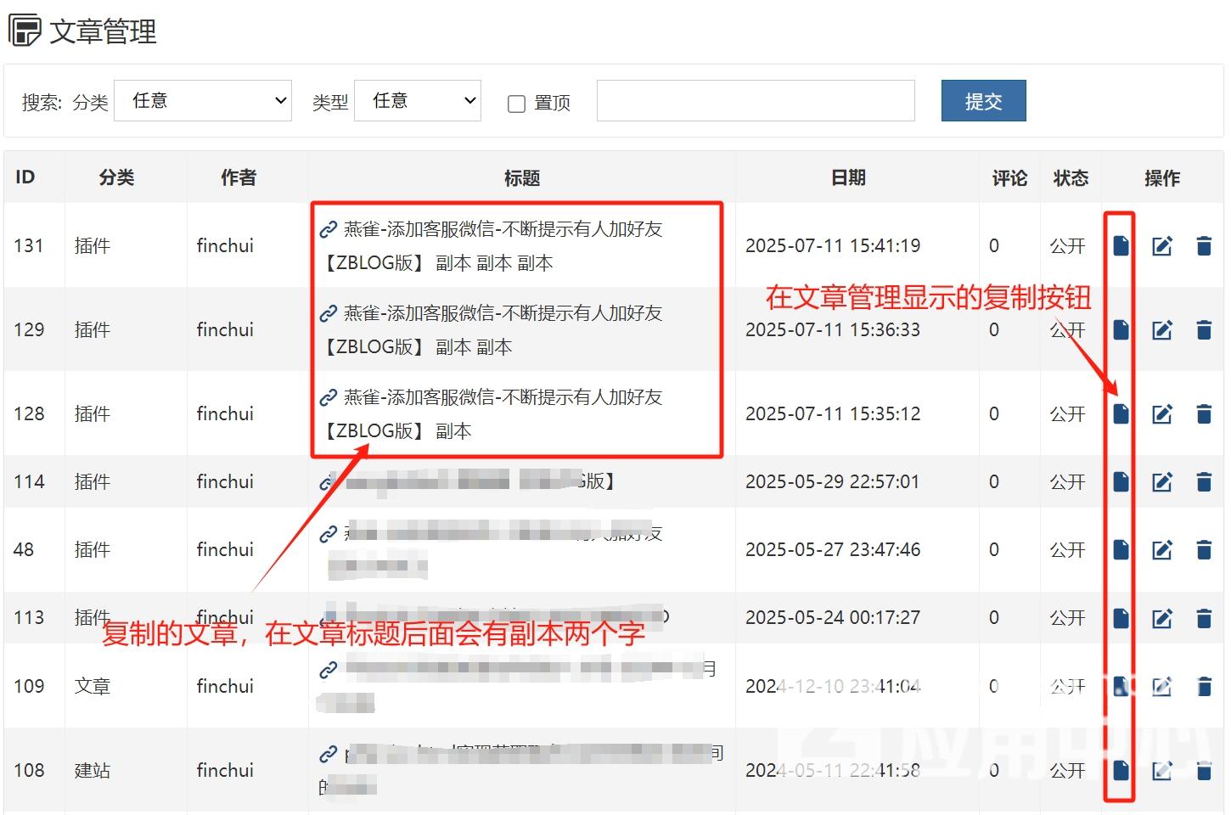Viewport: 1231px width, 815px height.
Task: Edit the article with ID 113
Action: 1162,618
